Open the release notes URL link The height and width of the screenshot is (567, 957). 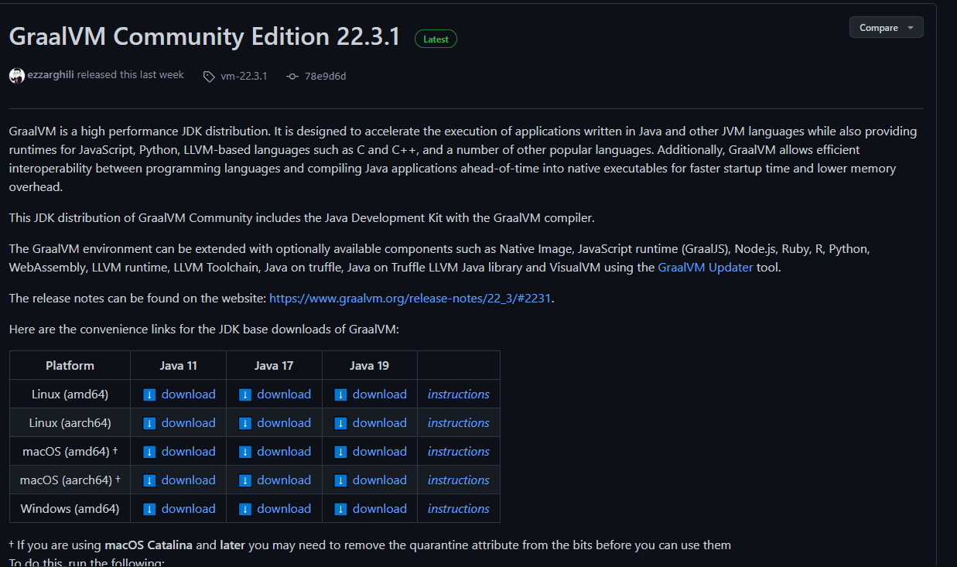click(x=410, y=298)
